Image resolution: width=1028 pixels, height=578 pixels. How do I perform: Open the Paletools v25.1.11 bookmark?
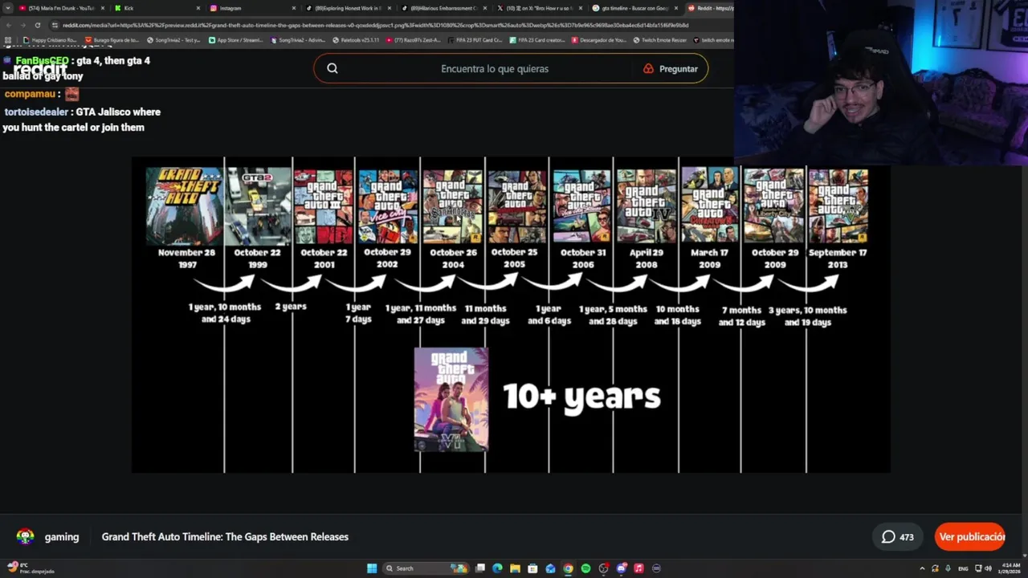(356, 39)
